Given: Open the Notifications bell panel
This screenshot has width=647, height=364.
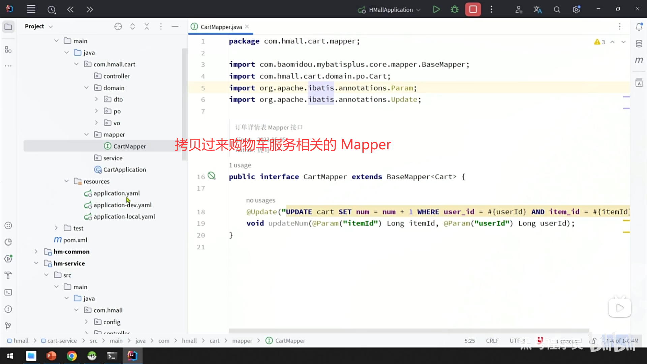Looking at the screenshot, I should (639, 27).
